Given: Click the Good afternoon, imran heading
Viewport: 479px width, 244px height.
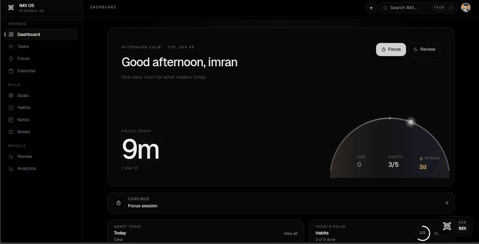Looking at the screenshot, I should 179,62.
